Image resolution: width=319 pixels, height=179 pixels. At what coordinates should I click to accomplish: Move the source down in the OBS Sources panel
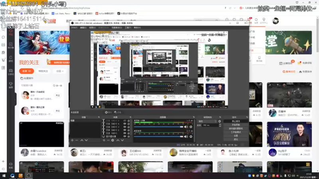tap(122, 140)
